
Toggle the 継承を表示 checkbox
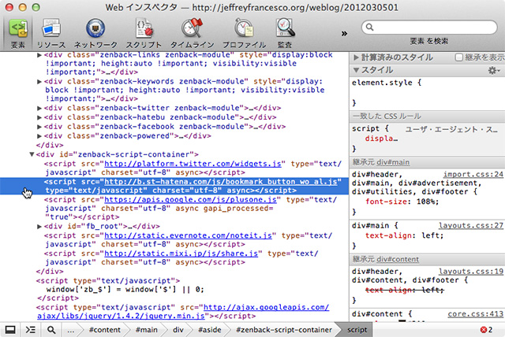[x=458, y=57]
